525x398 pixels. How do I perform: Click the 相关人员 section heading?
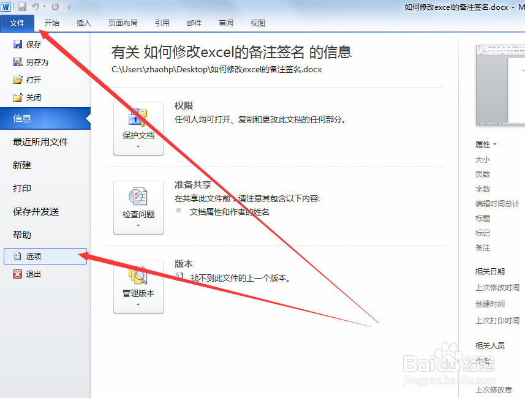(x=490, y=345)
